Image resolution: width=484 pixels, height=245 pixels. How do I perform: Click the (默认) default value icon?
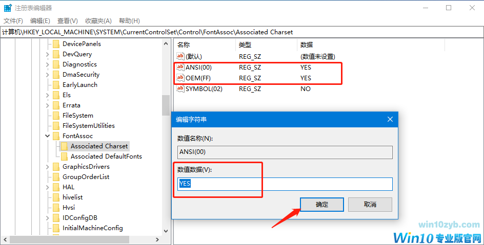point(180,56)
